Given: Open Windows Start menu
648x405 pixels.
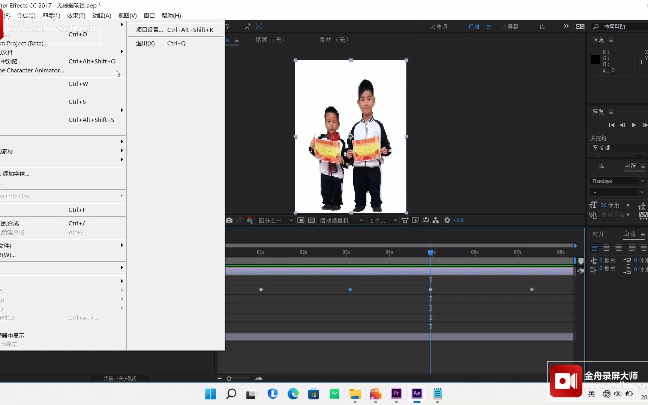Looking at the screenshot, I should (x=210, y=394).
